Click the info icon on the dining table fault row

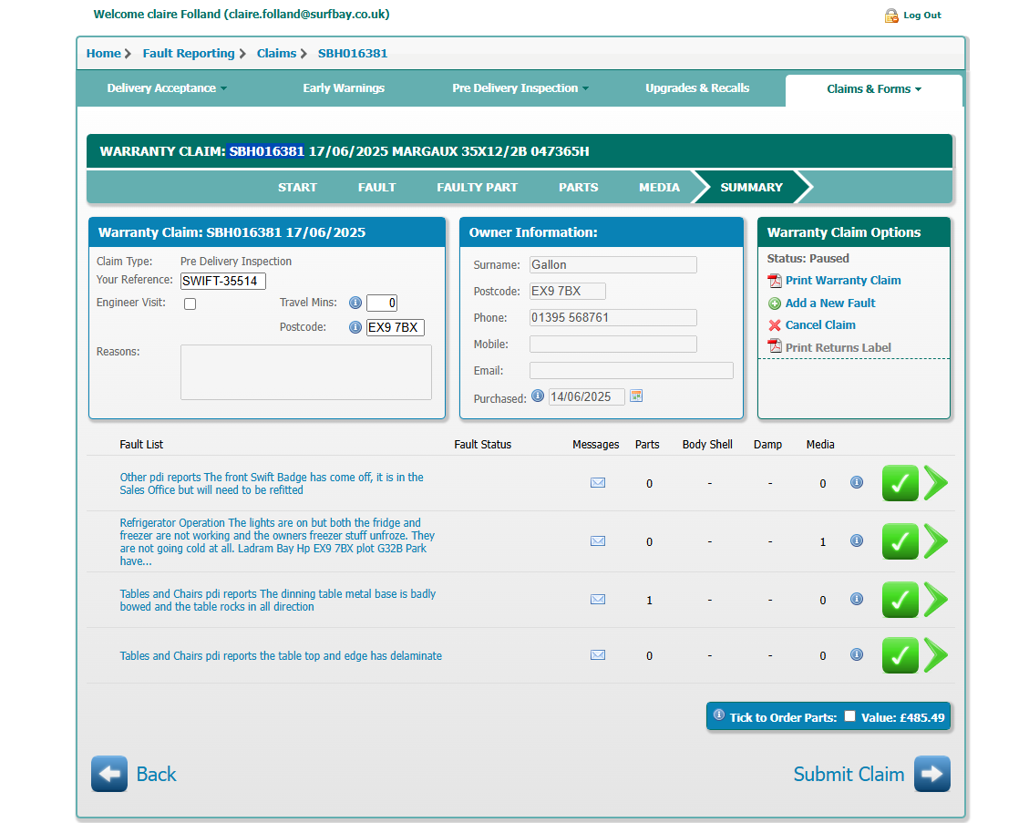[857, 600]
